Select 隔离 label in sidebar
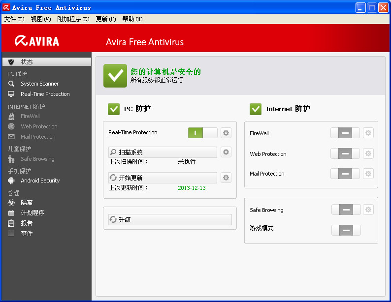Viewport: 391px width, 302px height. pyautogui.click(x=27, y=203)
